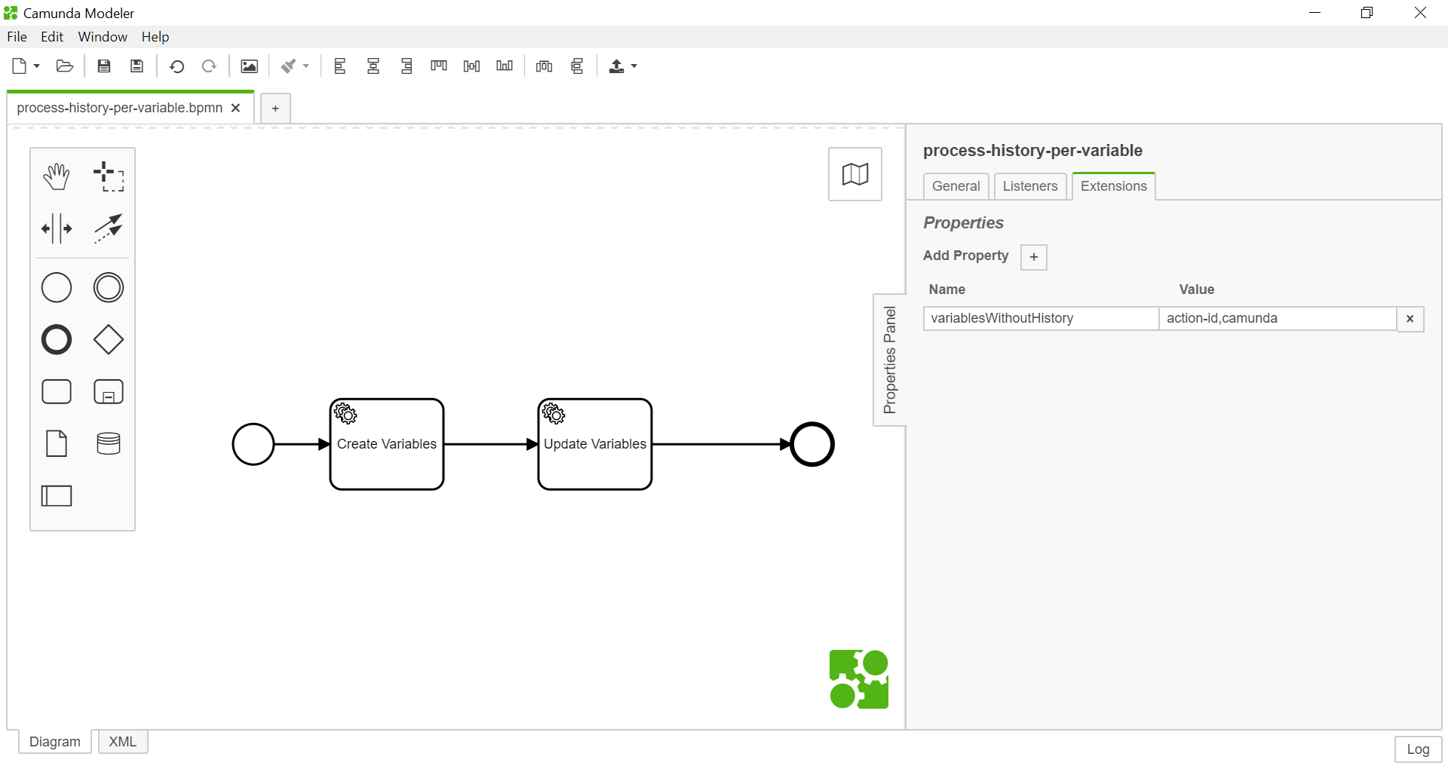
Task: Open the Edit menu
Action: click(x=52, y=37)
